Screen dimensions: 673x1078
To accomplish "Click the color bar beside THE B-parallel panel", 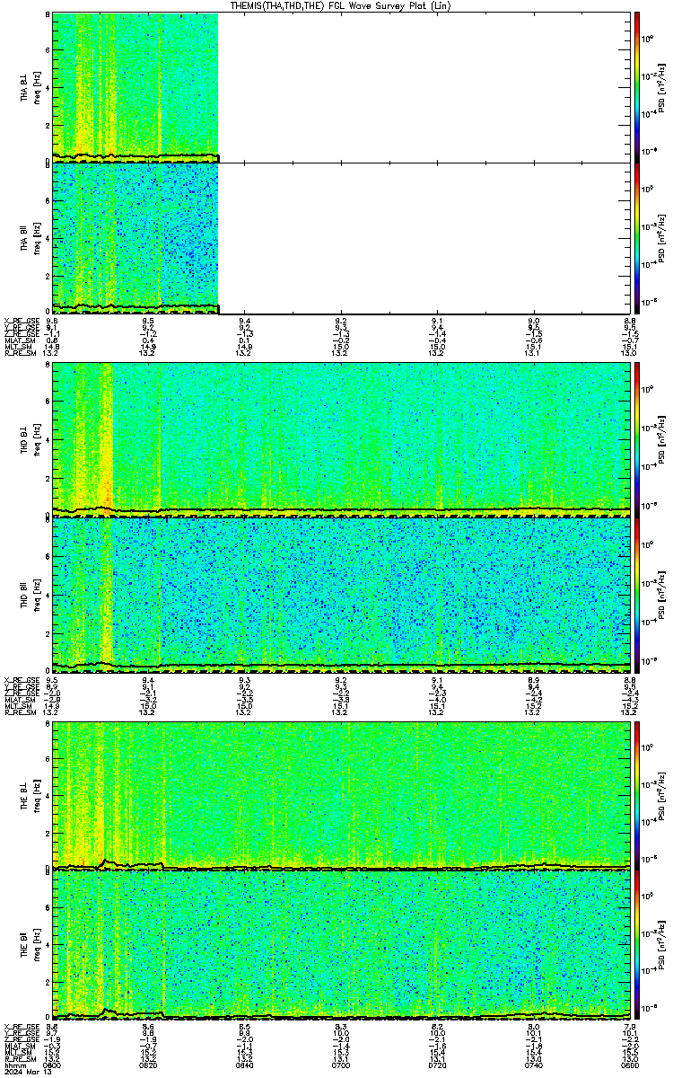I will [x=637, y=944].
